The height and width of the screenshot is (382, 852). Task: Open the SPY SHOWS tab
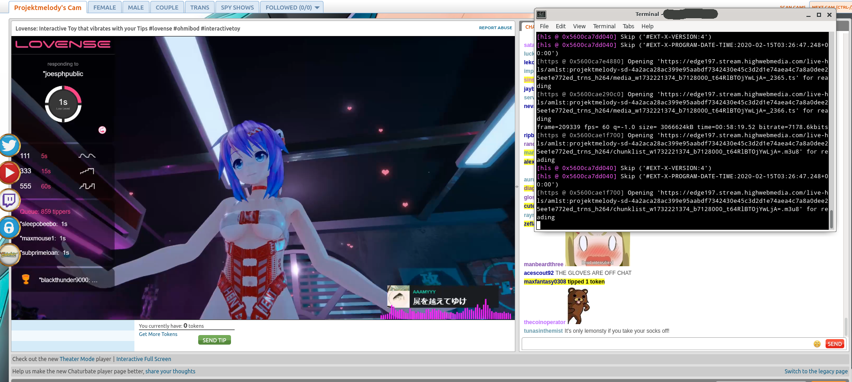237,7
